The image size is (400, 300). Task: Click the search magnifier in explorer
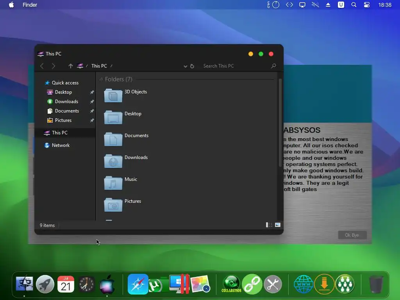(x=273, y=66)
